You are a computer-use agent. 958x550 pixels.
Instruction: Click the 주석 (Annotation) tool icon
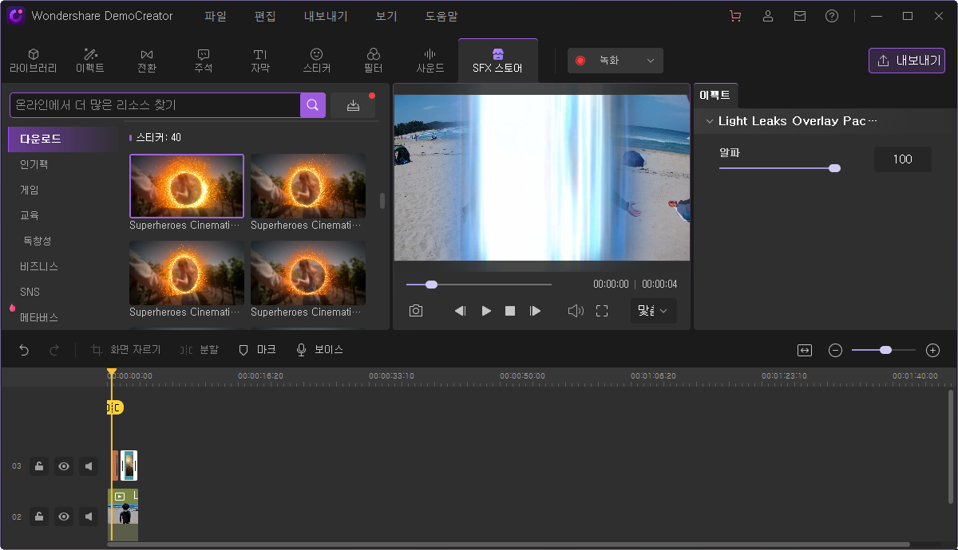pos(203,60)
